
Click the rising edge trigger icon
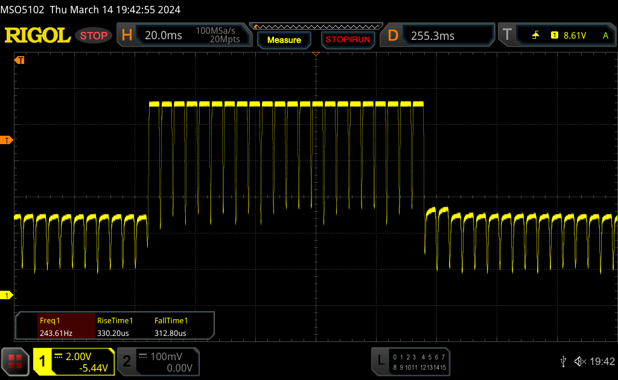535,36
